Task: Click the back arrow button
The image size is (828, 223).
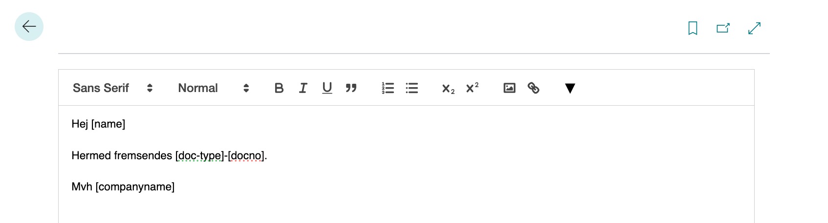Action: pos(29,26)
